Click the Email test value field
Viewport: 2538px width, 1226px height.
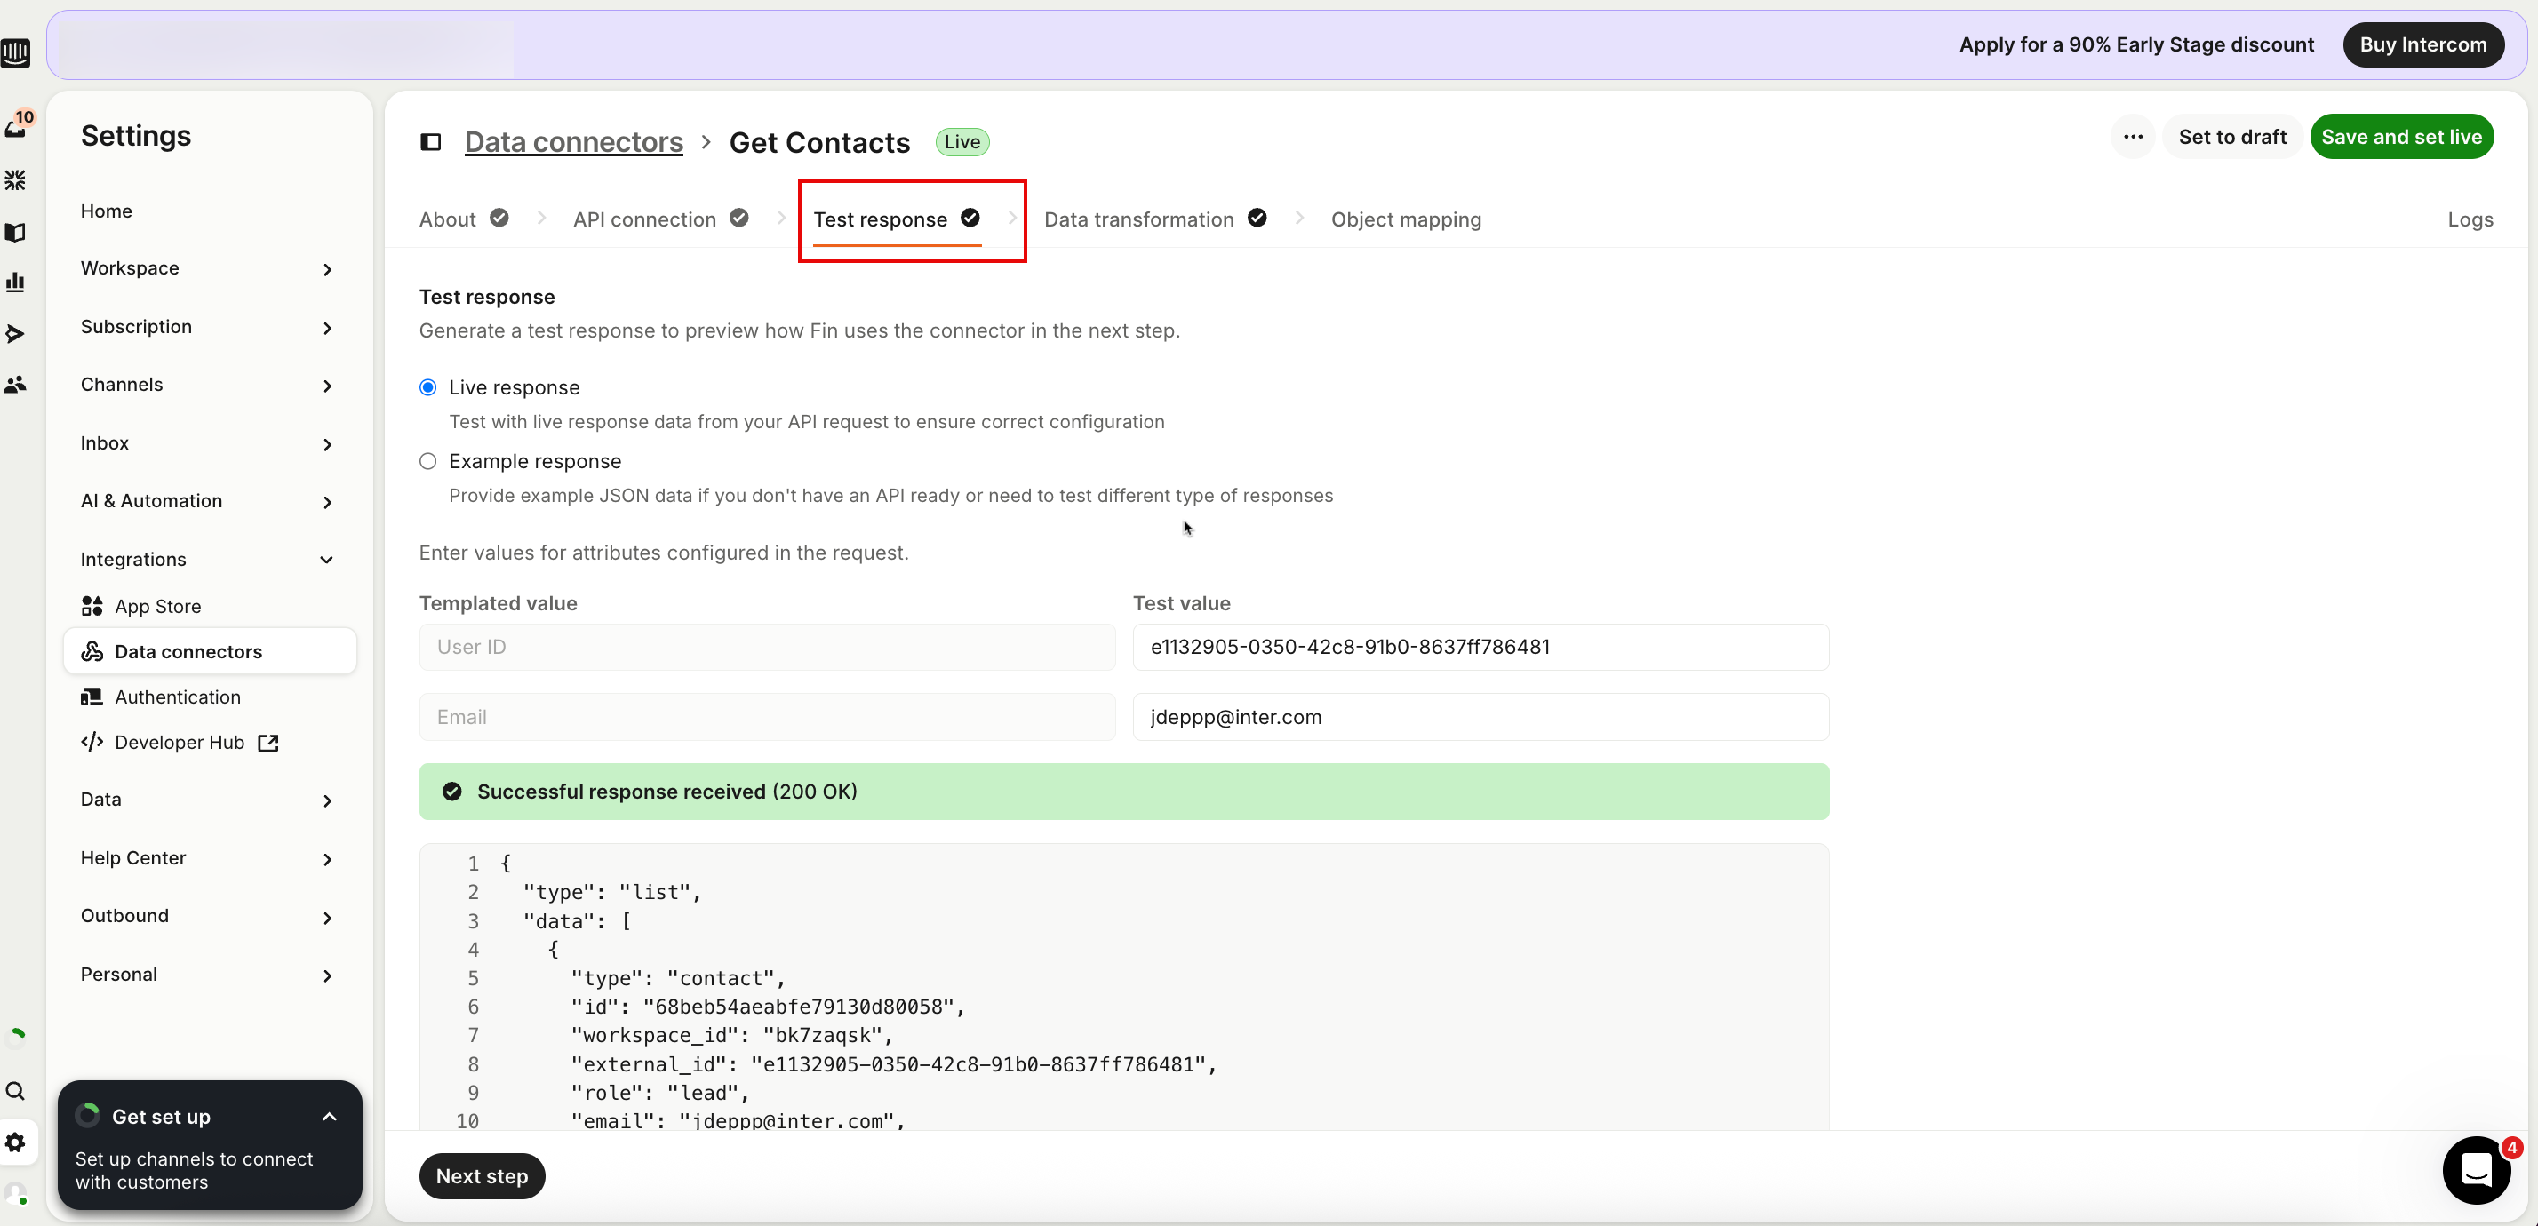1480,717
